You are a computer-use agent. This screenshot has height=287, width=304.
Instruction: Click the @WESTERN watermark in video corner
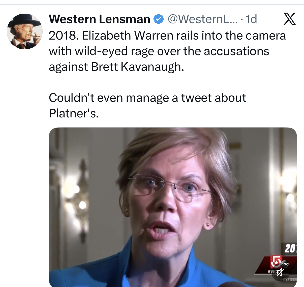[x=289, y=279]
